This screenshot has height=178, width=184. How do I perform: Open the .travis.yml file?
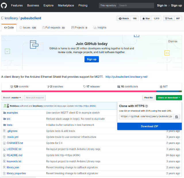pos(13,137)
